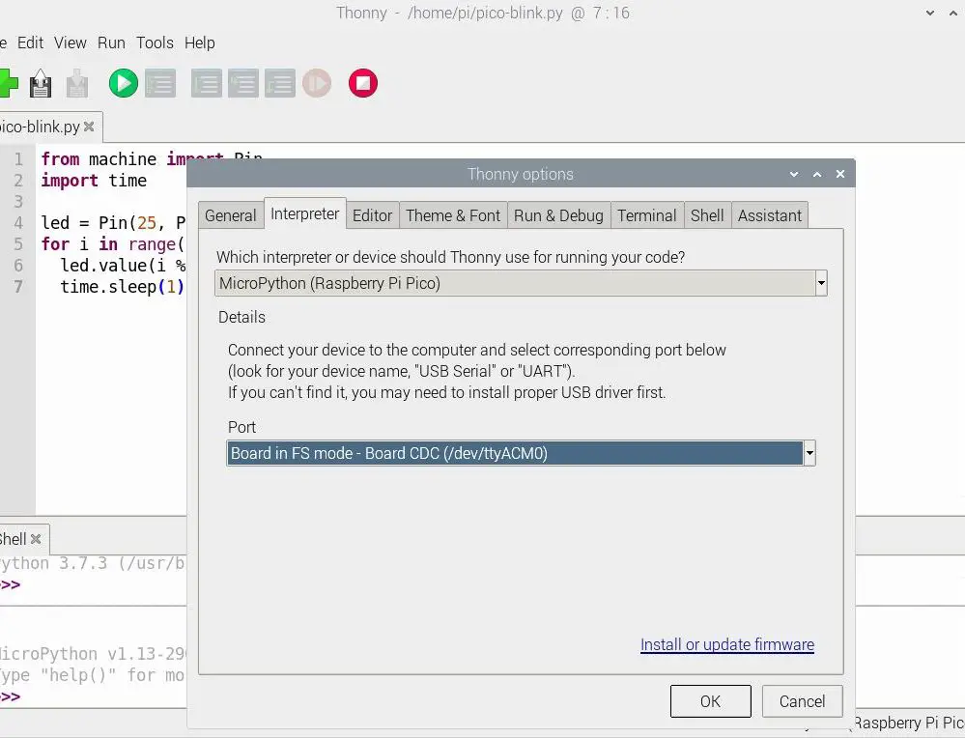The image size is (965, 738).
Task: Click the Debug current script toolbar icon
Action: pos(160,83)
